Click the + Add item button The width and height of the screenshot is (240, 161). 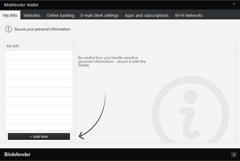tap(39, 136)
